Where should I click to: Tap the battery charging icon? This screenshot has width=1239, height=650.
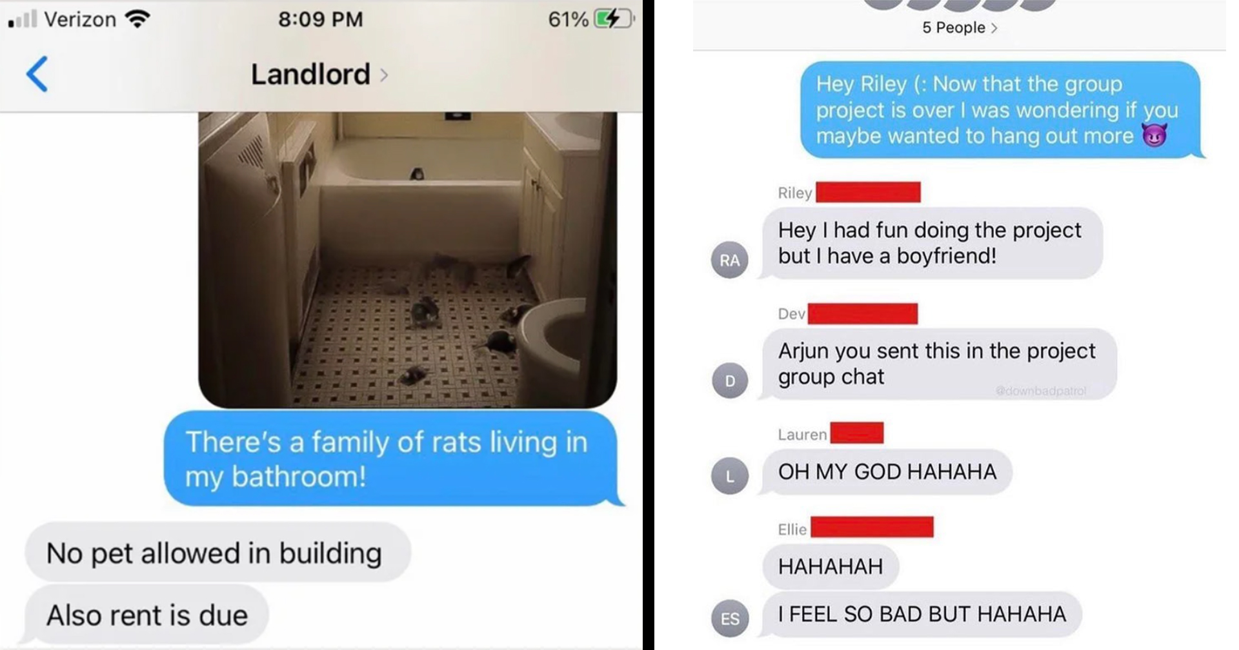(x=614, y=19)
